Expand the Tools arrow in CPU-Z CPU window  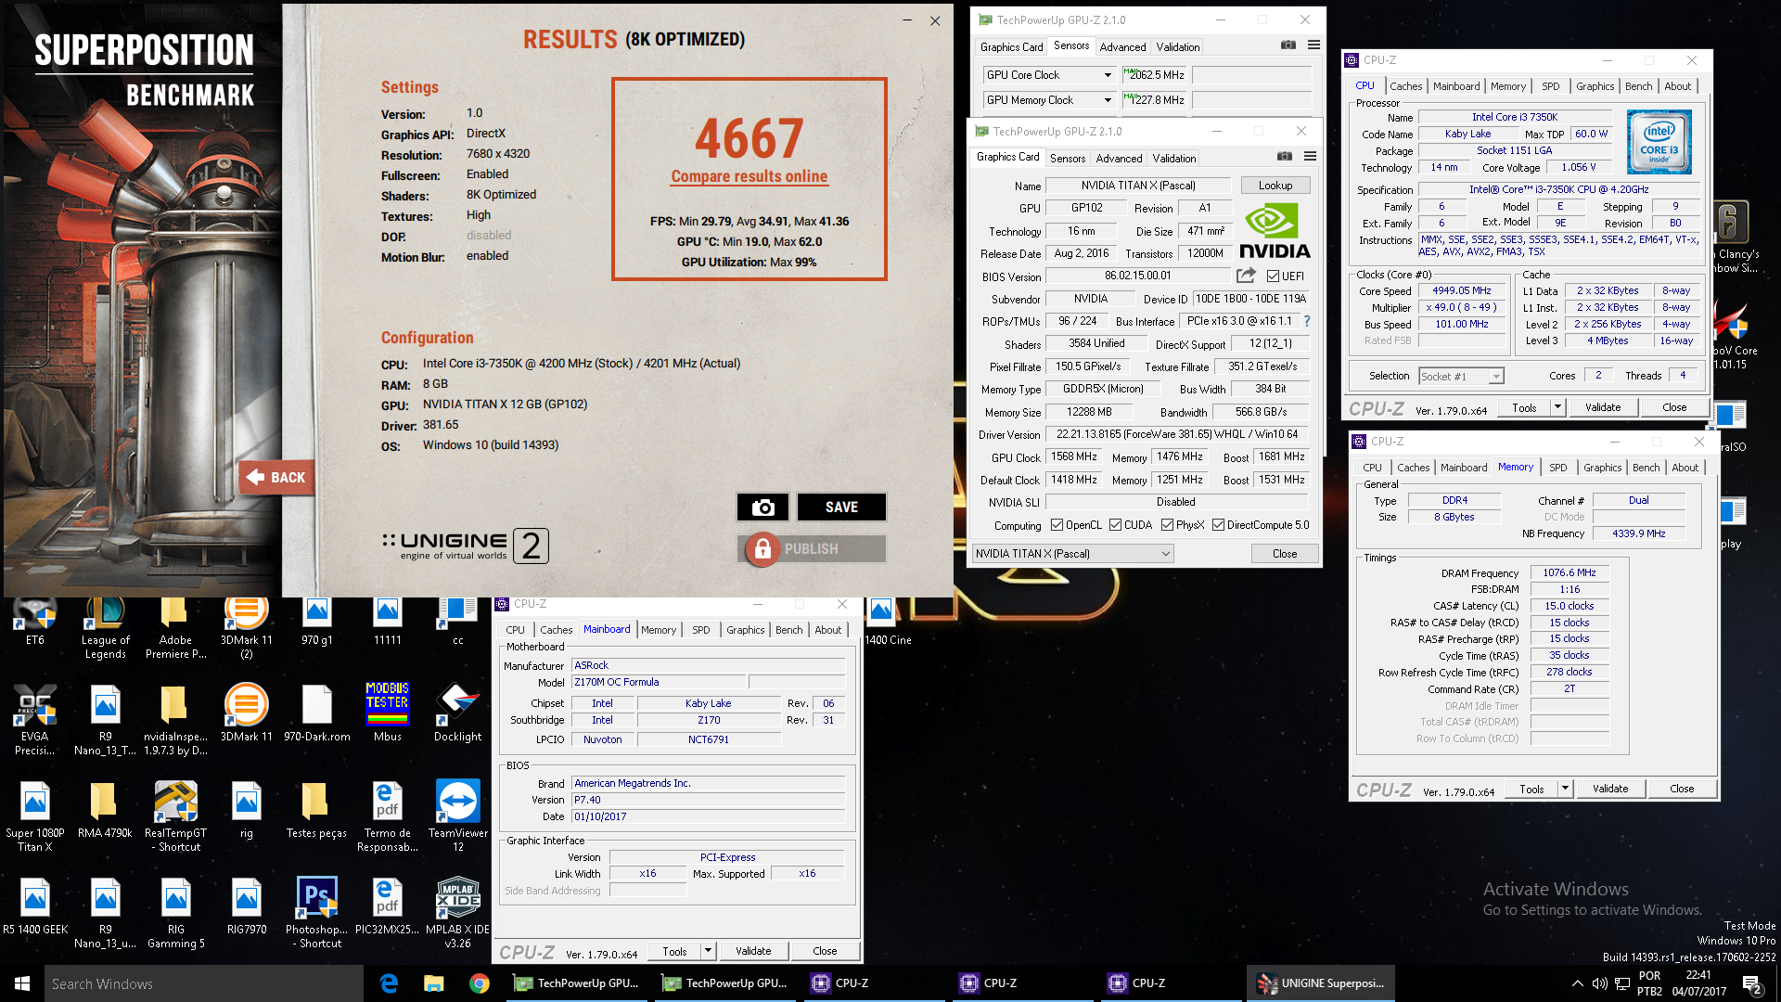[1557, 407]
